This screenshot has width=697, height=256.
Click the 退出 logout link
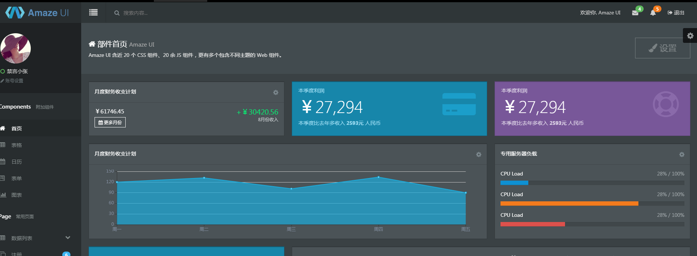[x=676, y=13]
